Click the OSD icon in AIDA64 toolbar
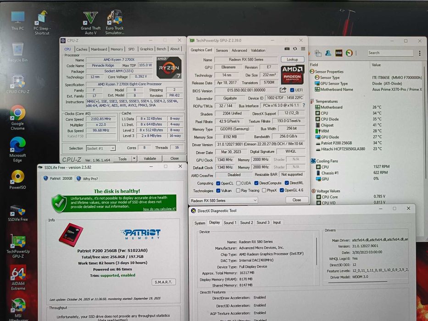 [339, 53]
